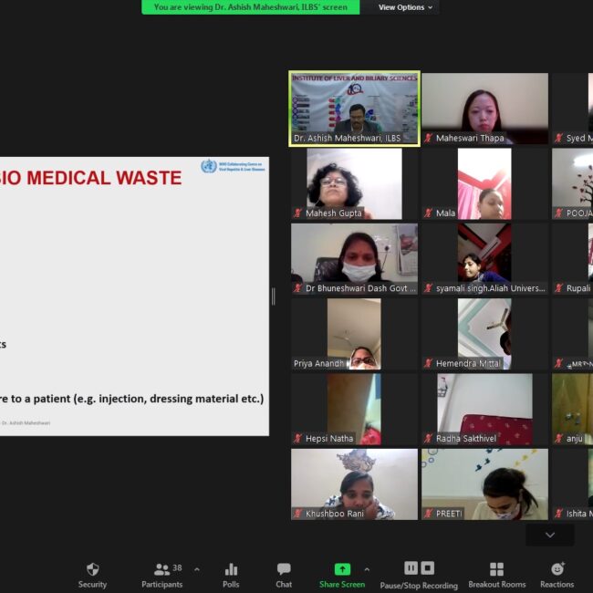Open the Participants panel
This screenshot has width=593, height=593.
point(161,569)
